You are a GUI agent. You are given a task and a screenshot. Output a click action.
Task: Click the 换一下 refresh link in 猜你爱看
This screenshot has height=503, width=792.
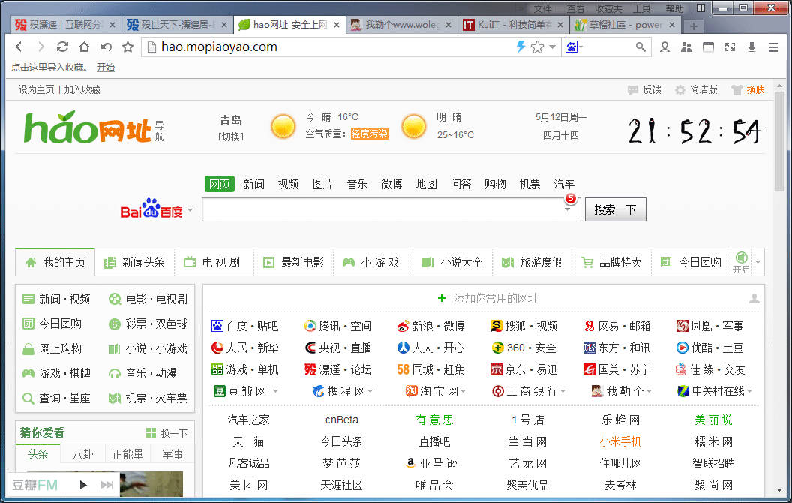[167, 433]
